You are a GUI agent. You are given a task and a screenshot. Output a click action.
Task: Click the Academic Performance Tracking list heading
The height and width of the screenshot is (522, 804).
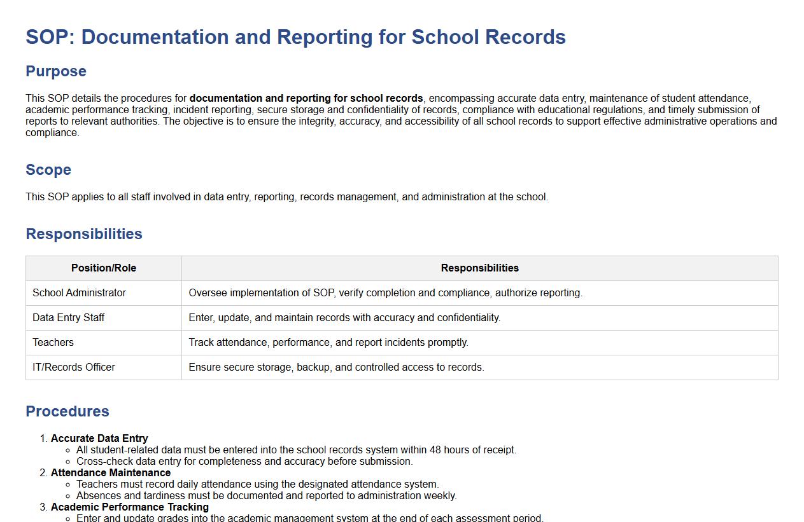(130, 507)
